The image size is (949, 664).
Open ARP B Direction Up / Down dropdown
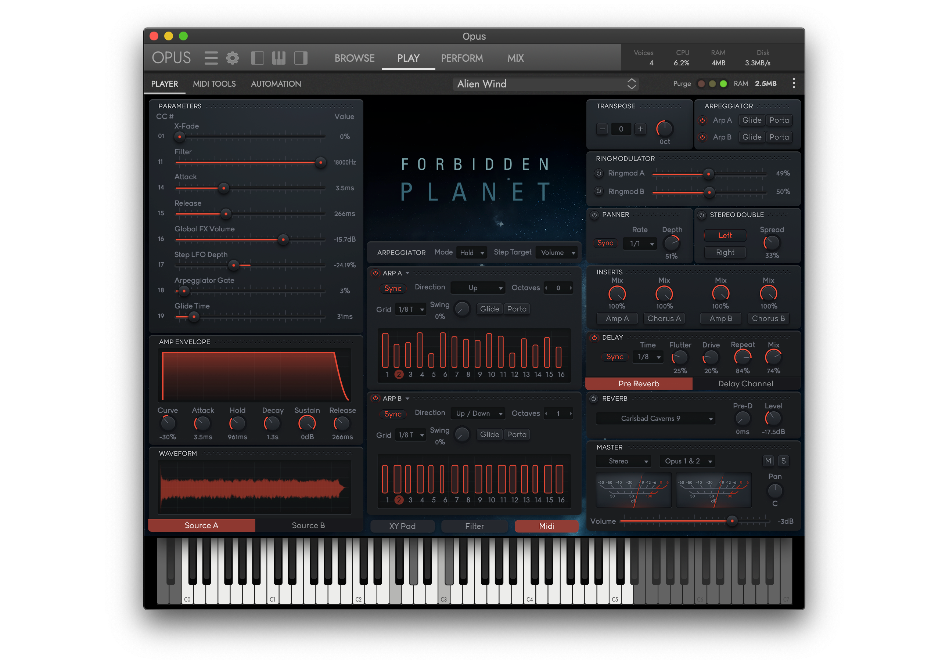[x=477, y=414]
